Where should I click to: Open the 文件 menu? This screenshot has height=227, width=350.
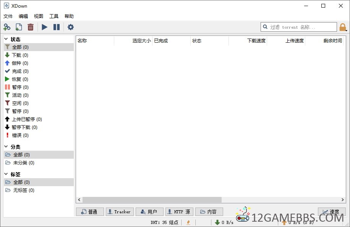[x=8, y=16]
